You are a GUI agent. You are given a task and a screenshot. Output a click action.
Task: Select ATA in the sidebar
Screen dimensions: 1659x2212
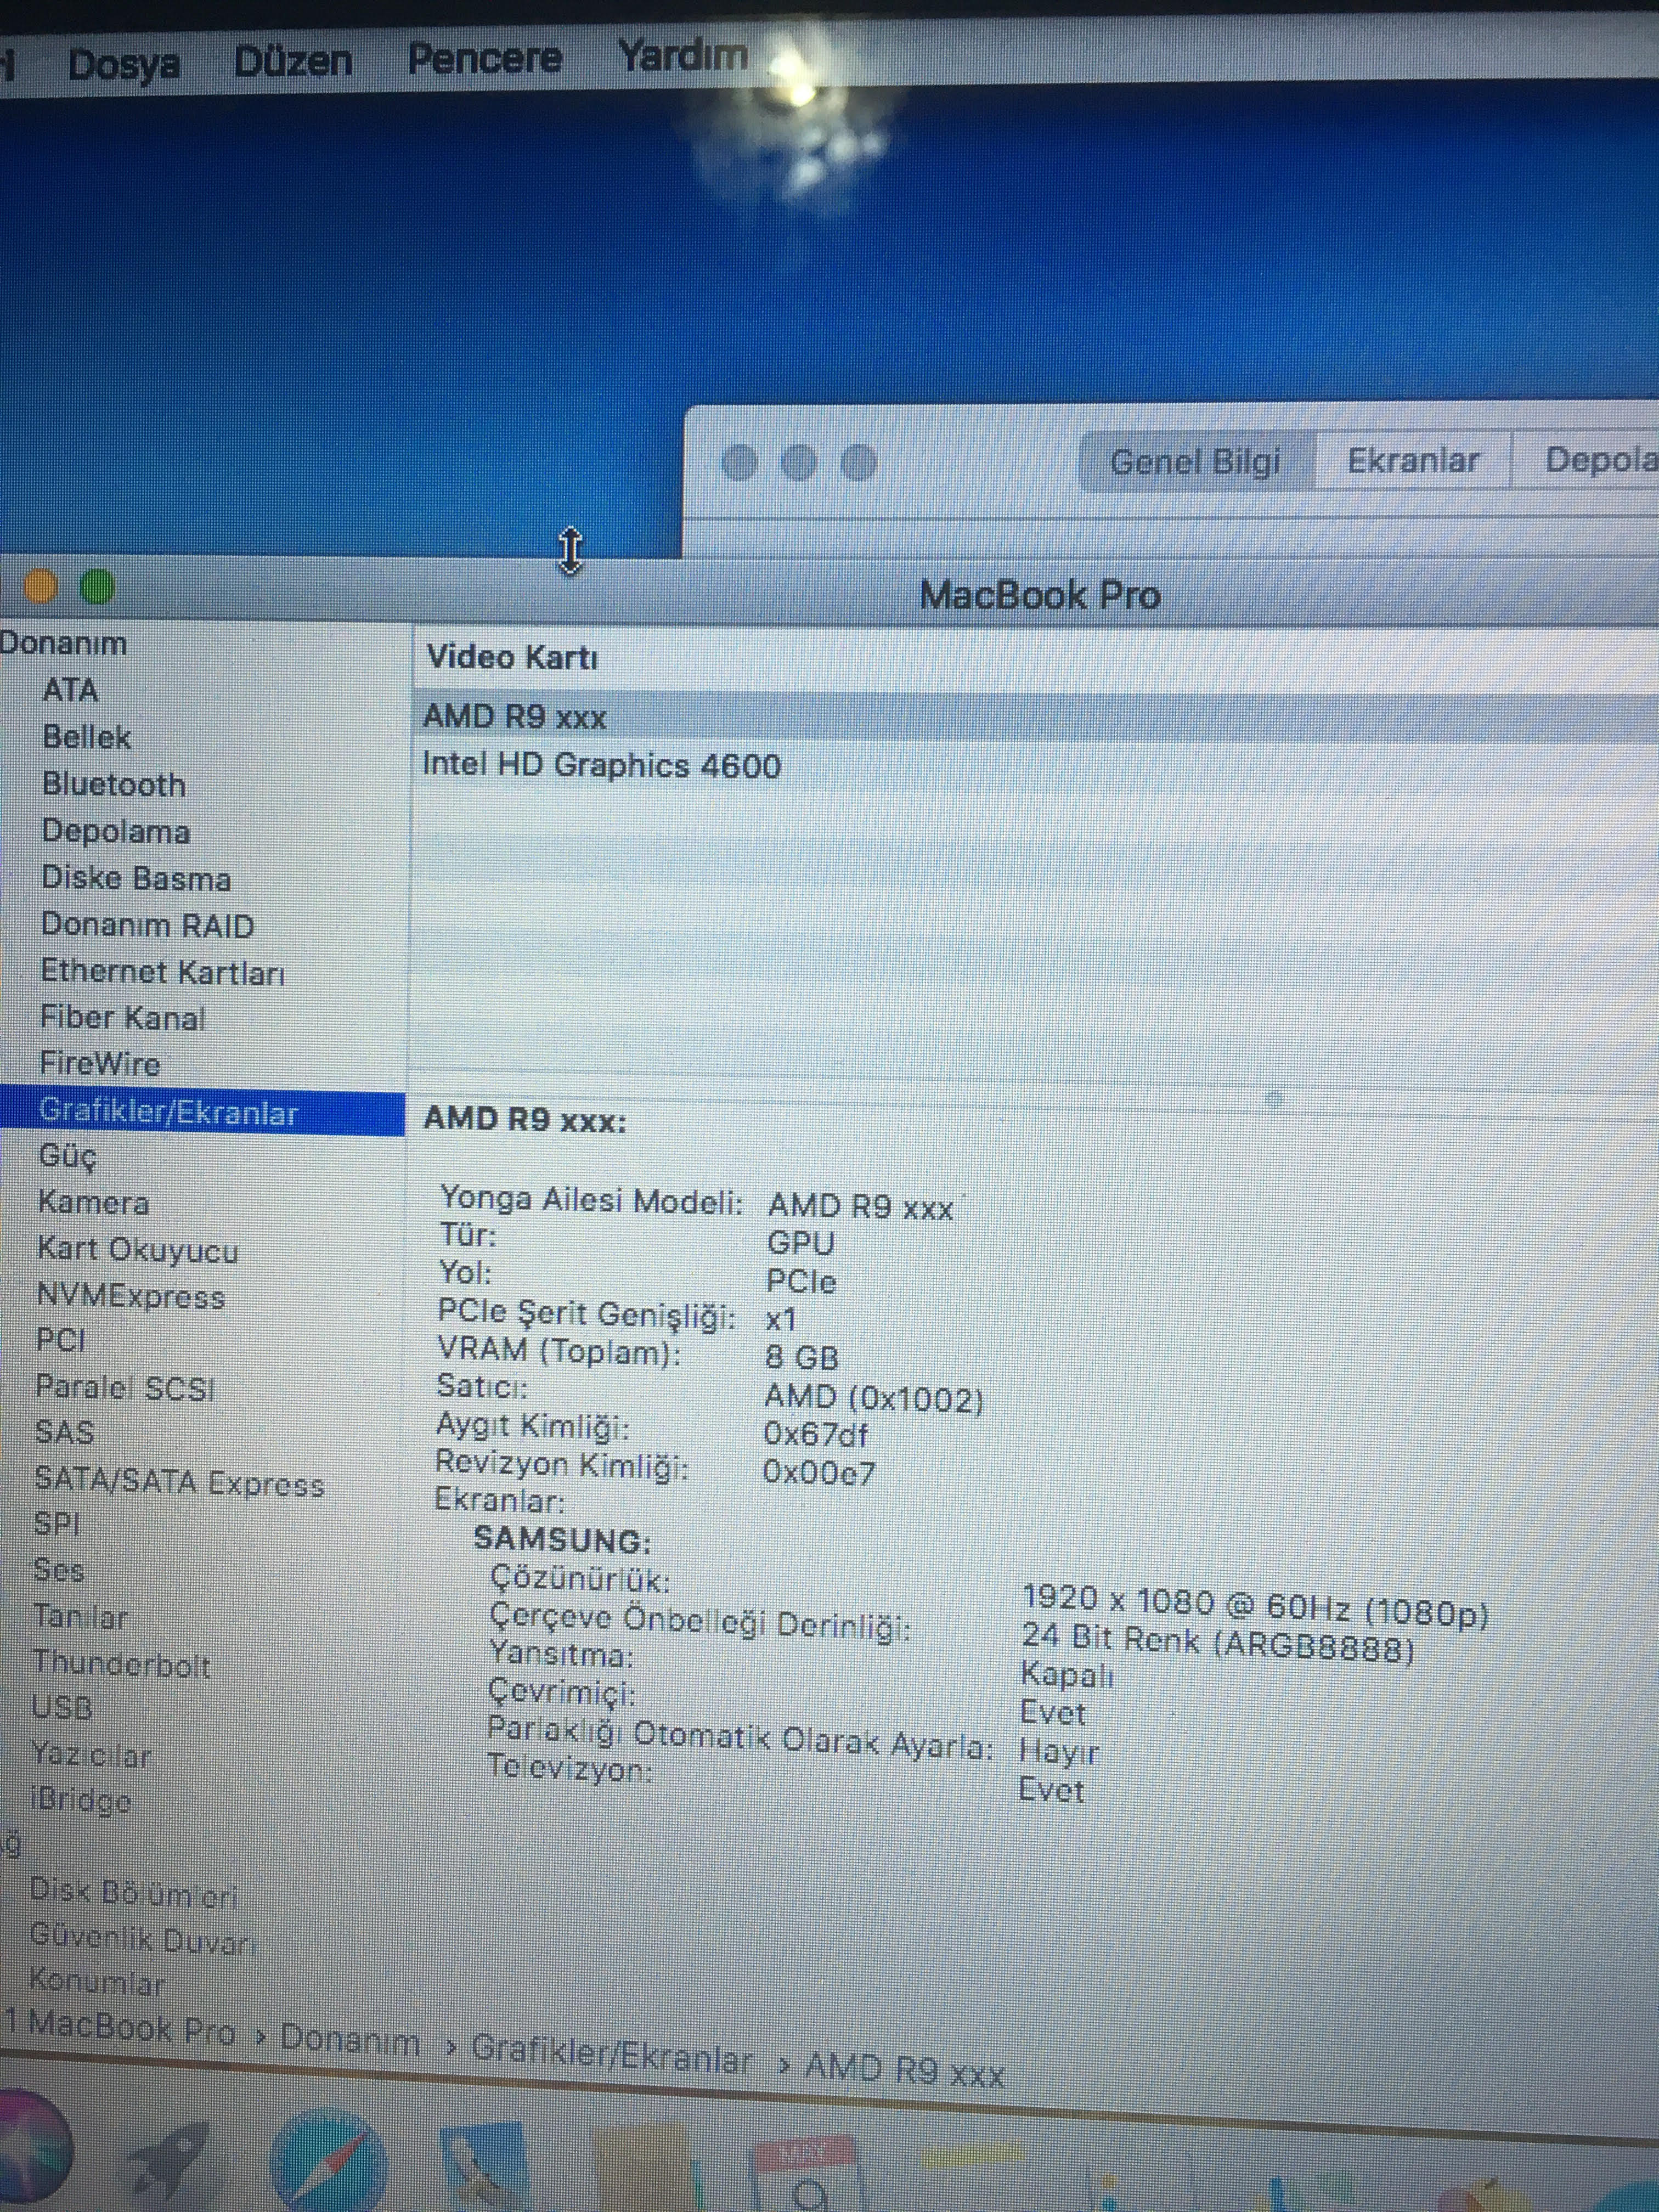[70, 690]
